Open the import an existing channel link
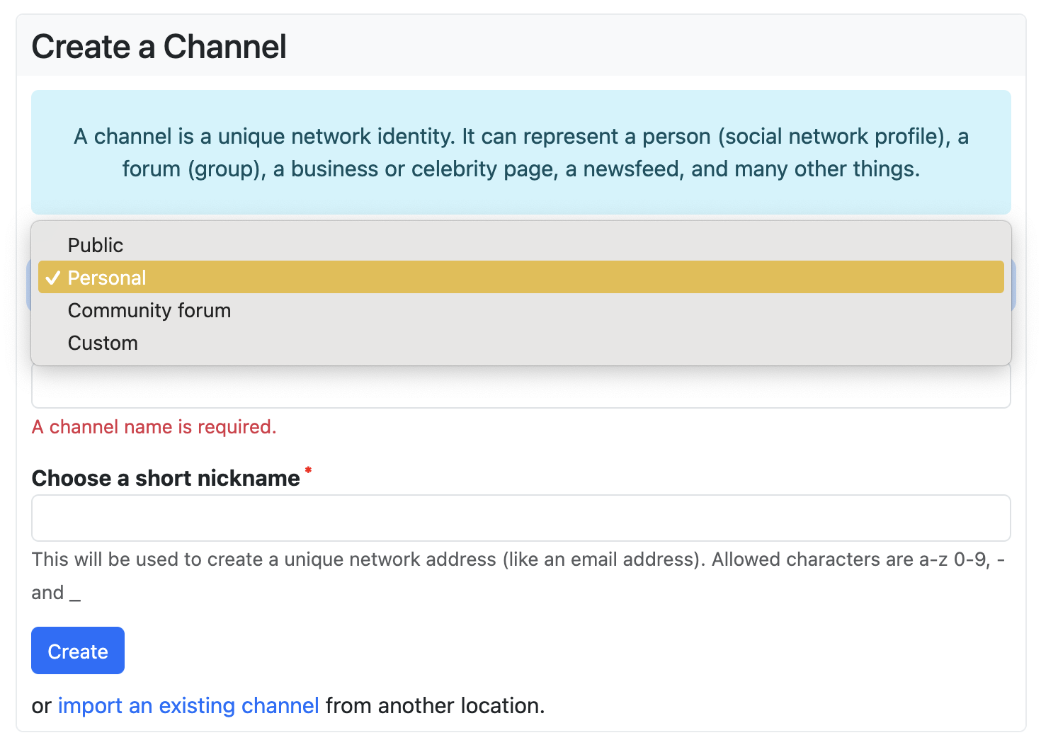 point(188,705)
